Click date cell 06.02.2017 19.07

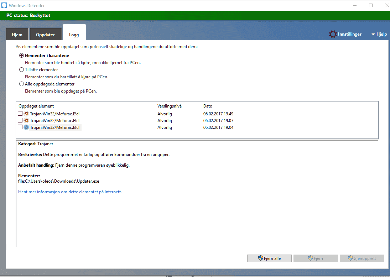point(218,121)
